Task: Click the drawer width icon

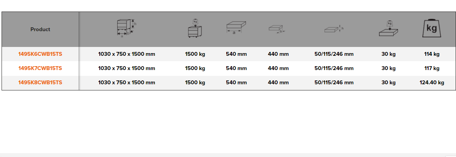Action: (x=236, y=29)
